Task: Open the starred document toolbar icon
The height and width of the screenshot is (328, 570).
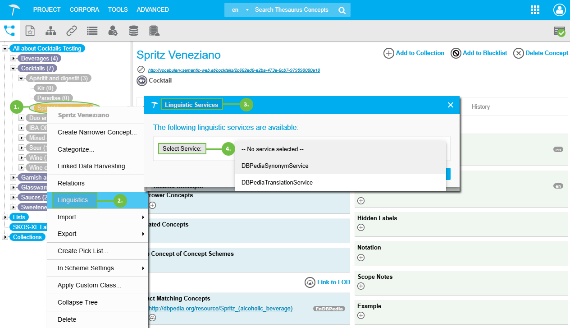Action: 30,31
